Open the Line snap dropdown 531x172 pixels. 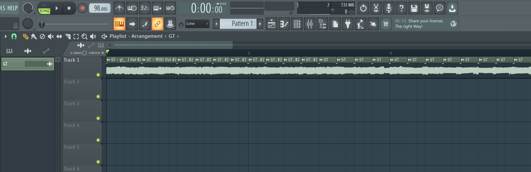[197, 24]
